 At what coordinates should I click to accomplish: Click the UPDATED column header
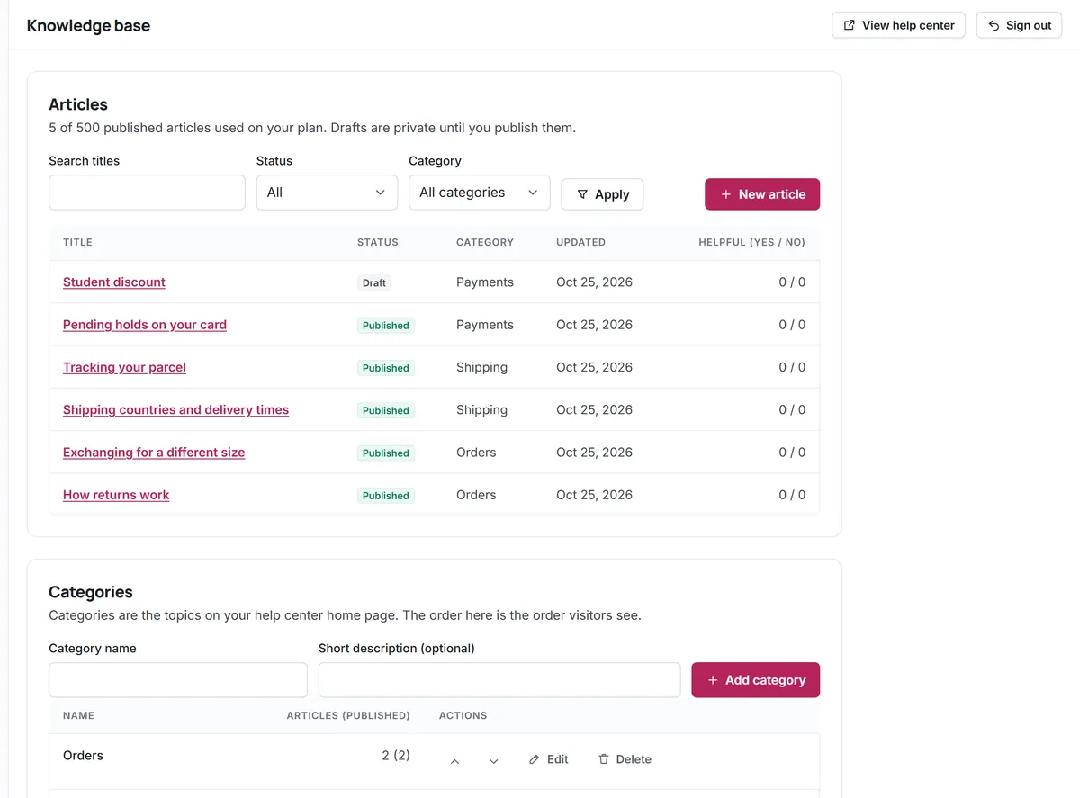click(580, 242)
